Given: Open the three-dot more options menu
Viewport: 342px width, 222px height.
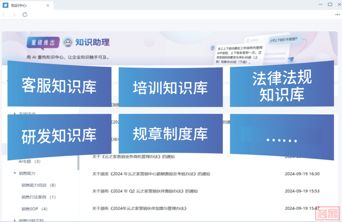Looking at the screenshot, I should click(x=337, y=15).
